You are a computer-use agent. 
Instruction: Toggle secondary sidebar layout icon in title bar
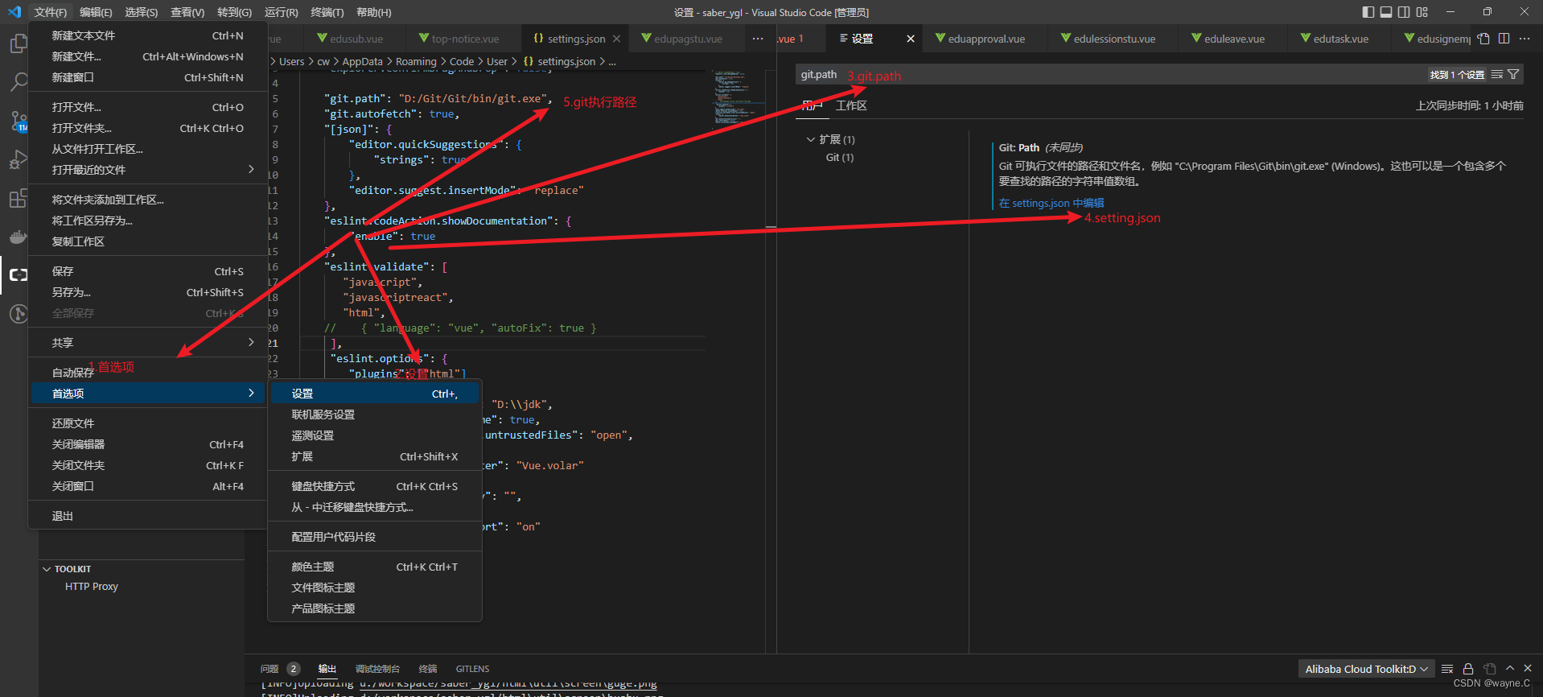tap(1404, 12)
